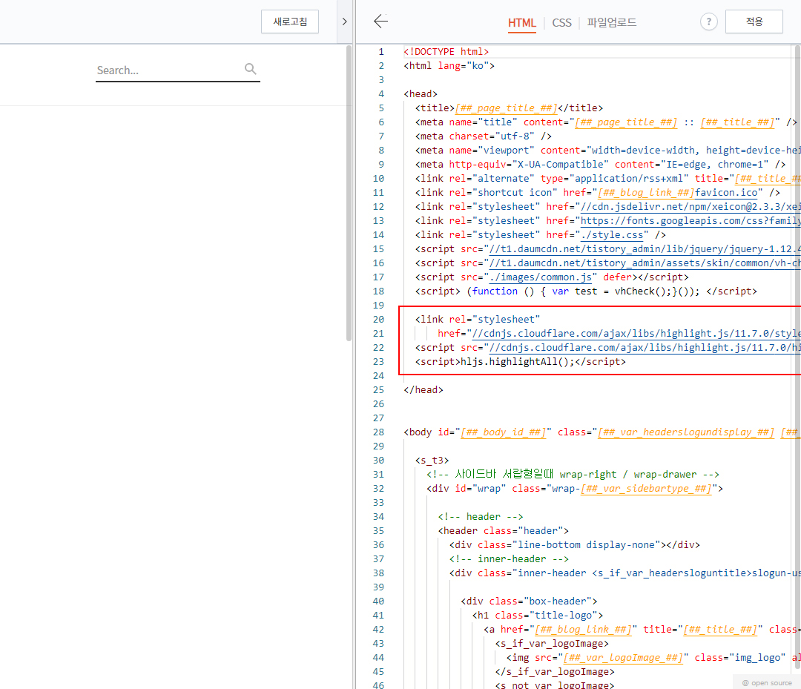Image resolution: width=801 pixels, height=689 pixels.
Task: Click the open source label
Action: click(767, 683)
